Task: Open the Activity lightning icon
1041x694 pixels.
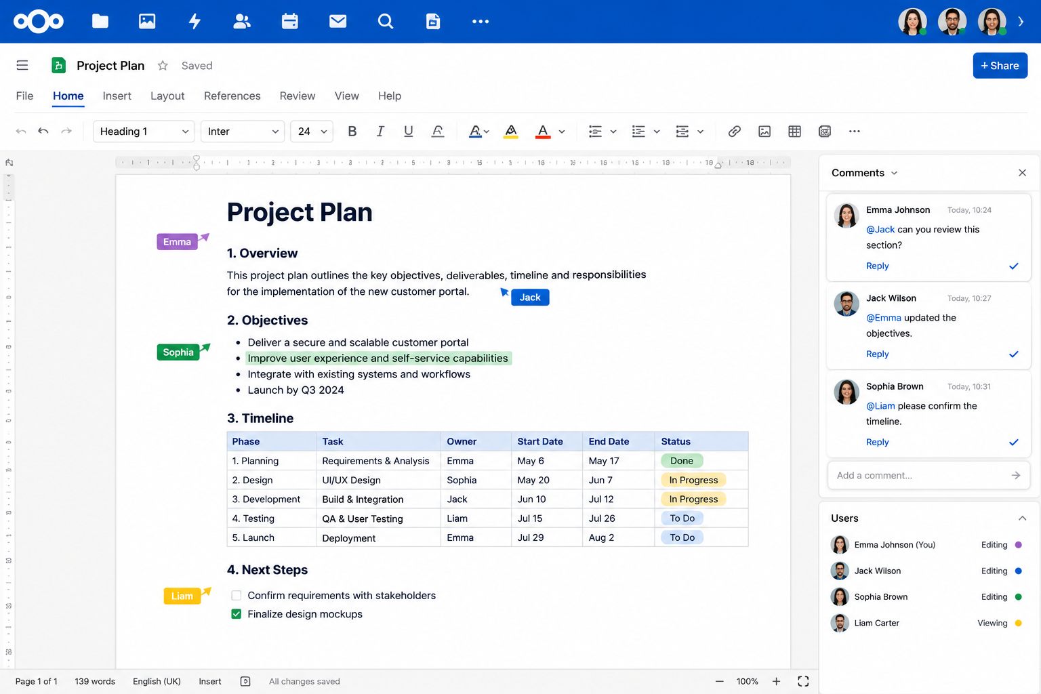Action: tap(195, 22)
